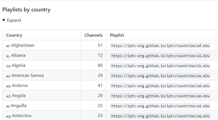Click the Andorra ad.m3u playlist URL
The width and height of the screenshot is (218, 120).
(x=160, y=86)
